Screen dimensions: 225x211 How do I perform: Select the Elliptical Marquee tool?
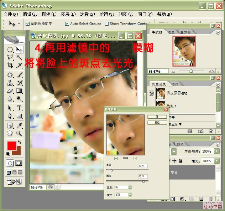click(10, 50)
